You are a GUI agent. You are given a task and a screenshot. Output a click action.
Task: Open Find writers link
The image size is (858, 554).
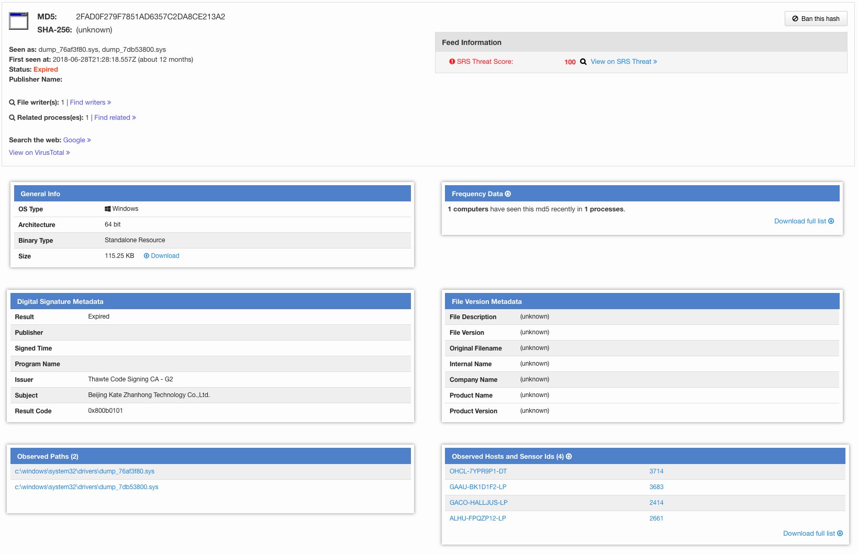pos(90,103)
